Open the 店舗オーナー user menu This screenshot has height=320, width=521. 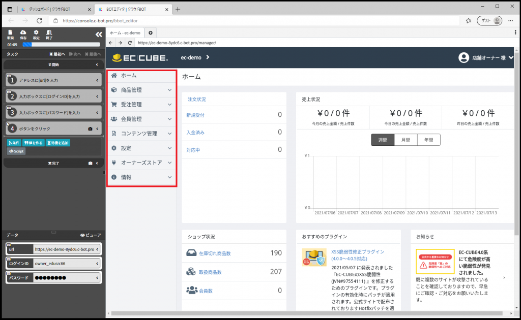click(486, 58)
